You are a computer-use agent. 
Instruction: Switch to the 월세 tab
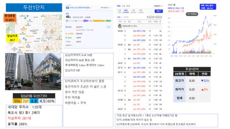click(x=128, y=6)
